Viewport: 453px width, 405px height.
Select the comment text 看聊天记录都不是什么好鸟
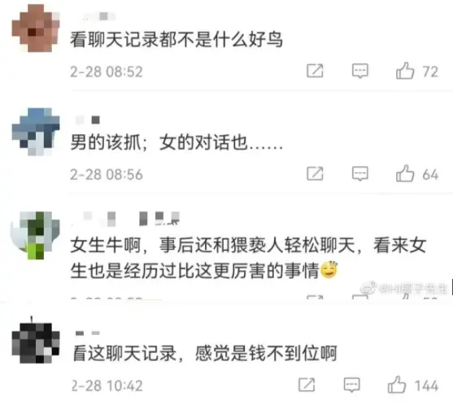[176, 40]
